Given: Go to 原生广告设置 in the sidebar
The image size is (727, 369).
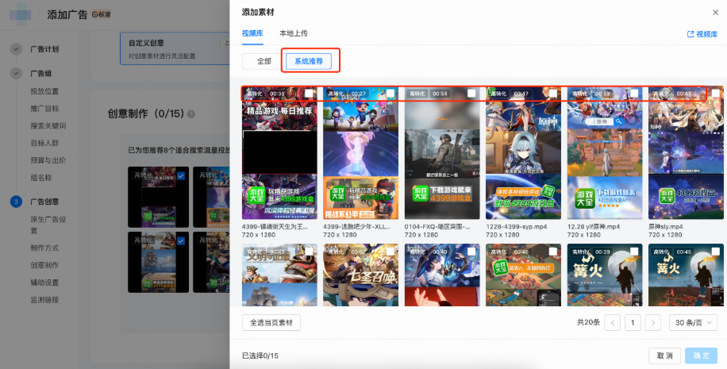Looking at the screenshot, I should [x=48, y=225].
